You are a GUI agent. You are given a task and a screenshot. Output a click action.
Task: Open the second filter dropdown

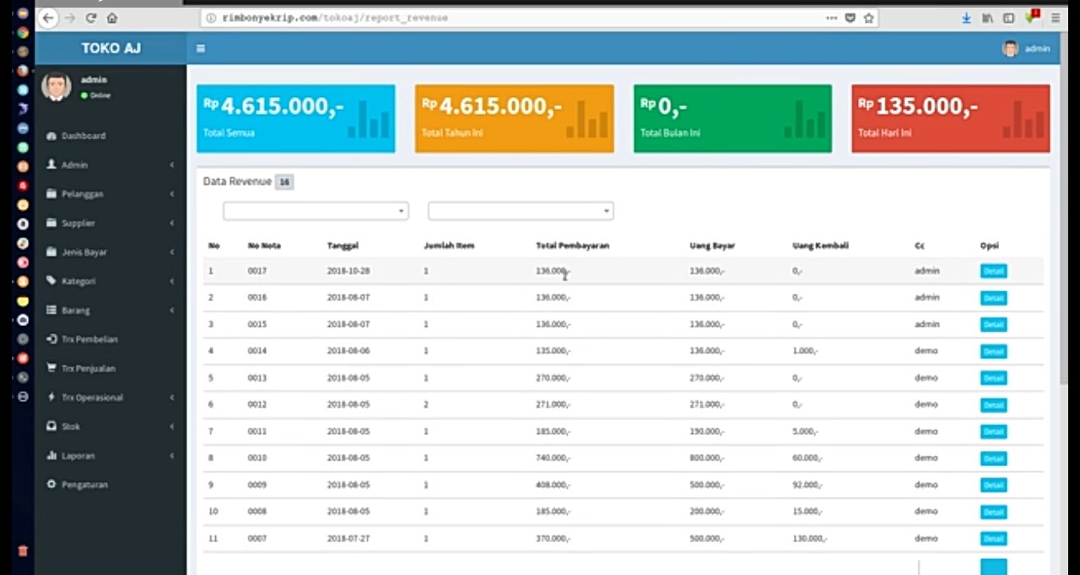521,211
